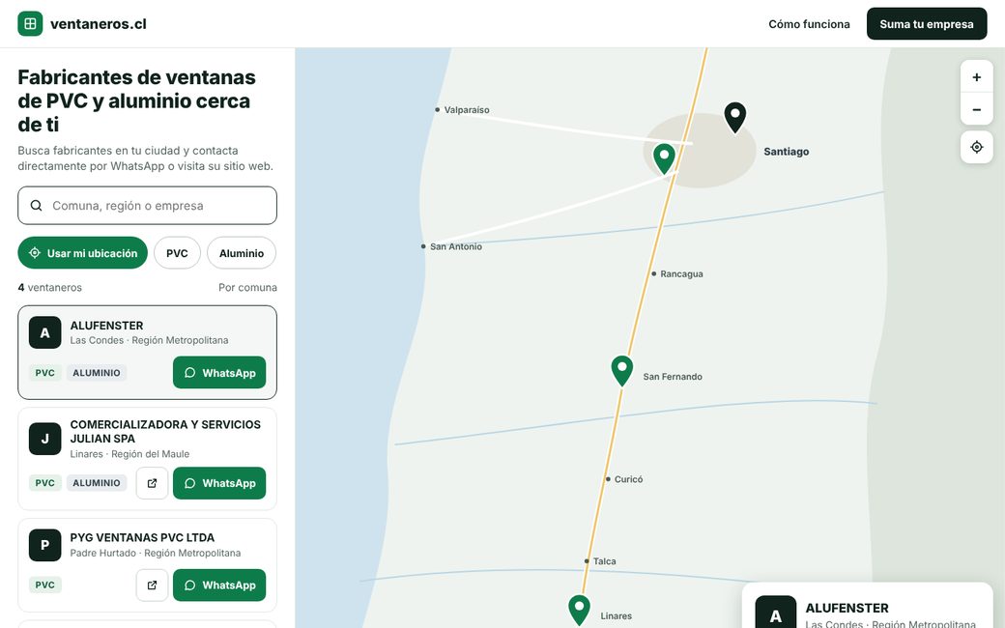Open Julian SPA external website icon
This screenshot has width=1005, height=628.
(152, 483)
